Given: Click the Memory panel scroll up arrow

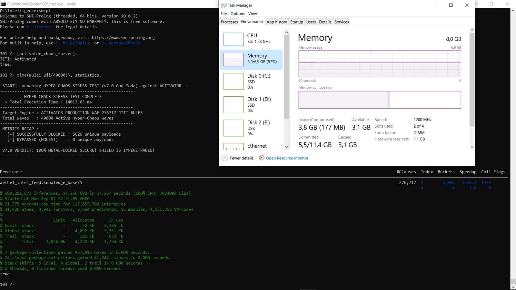Looking at the screenshot, I should point(472,30).
